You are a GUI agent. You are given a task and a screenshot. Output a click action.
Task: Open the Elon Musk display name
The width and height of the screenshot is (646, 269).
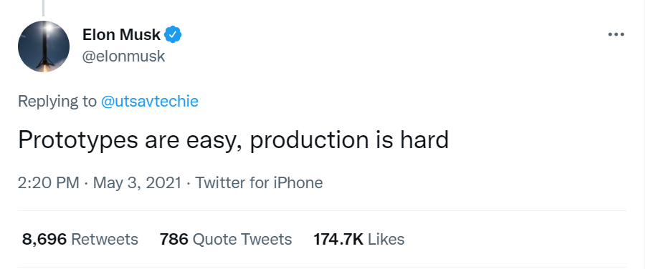click(122, 34)
